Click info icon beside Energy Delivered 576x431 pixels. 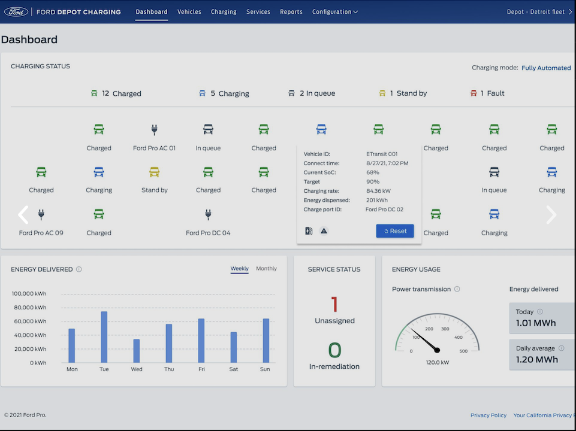click(79, 269)
